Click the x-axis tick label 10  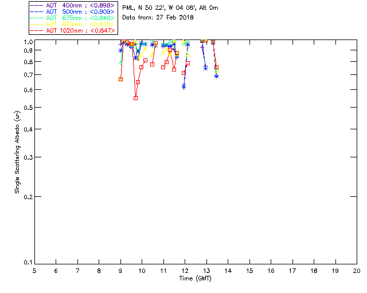click(142, 271)
